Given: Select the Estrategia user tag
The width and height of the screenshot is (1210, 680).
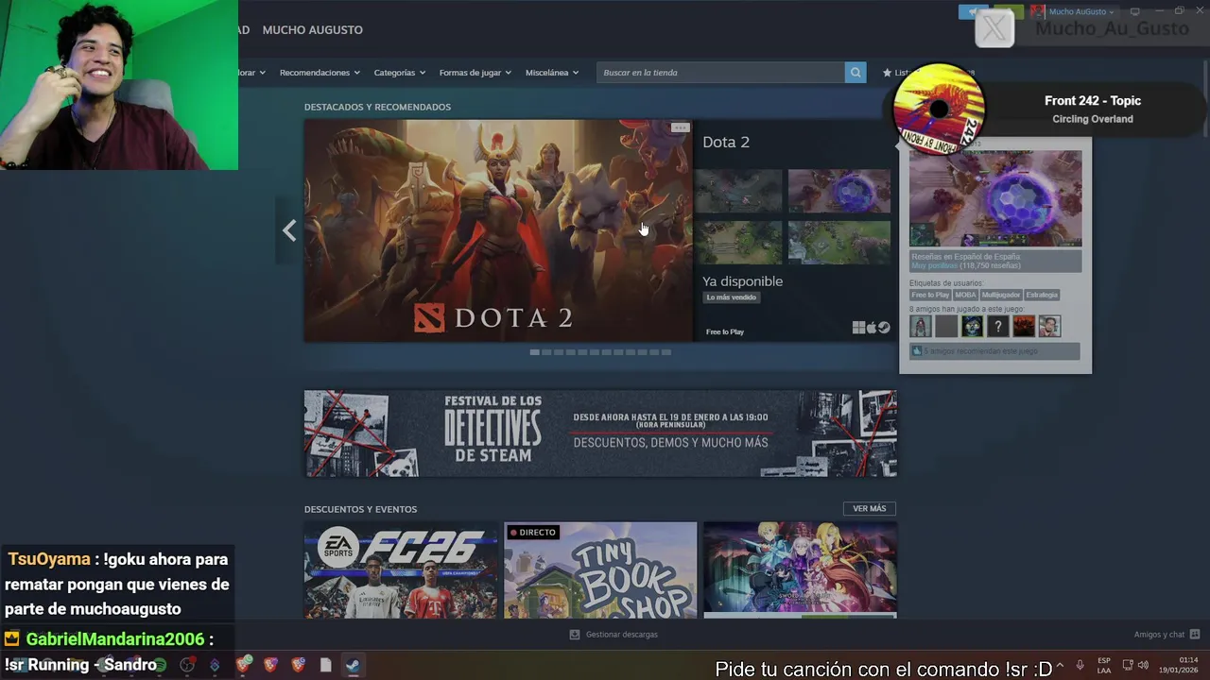Looking at the screenshot, I should [1042, 295].
